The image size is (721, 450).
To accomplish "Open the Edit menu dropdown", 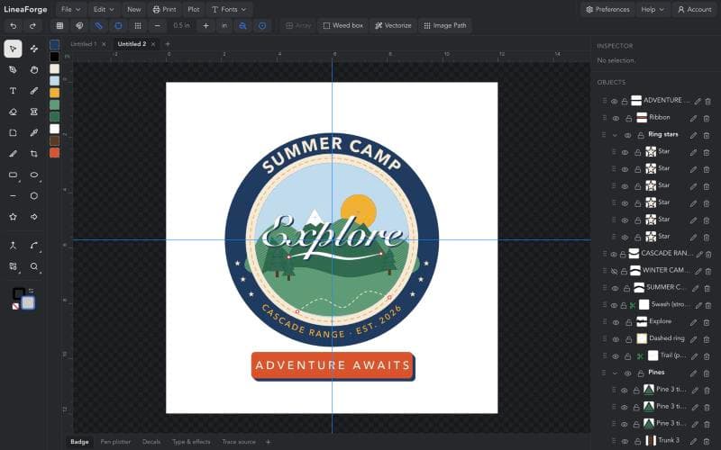I will coord(104,9).
